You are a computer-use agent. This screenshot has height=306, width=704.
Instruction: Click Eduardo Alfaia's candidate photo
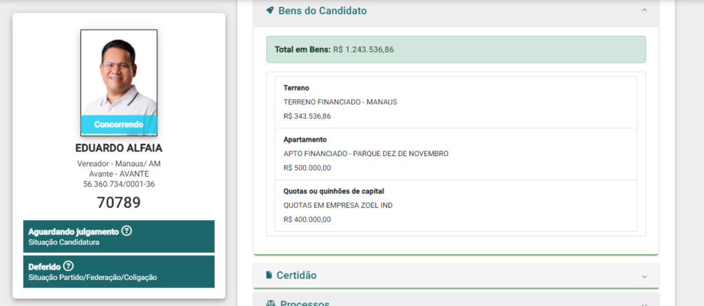pyautogui.click(x=119, y=83)
